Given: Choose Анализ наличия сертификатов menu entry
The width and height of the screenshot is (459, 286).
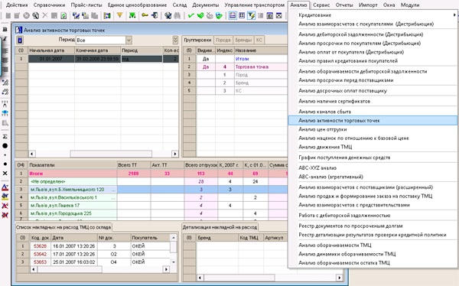Looking at the screenshot, I should pos(334,101).
